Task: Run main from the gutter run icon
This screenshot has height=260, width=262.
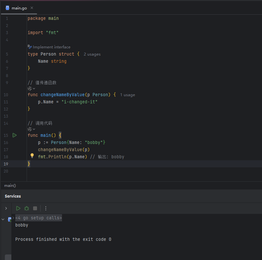Action: 15,135
